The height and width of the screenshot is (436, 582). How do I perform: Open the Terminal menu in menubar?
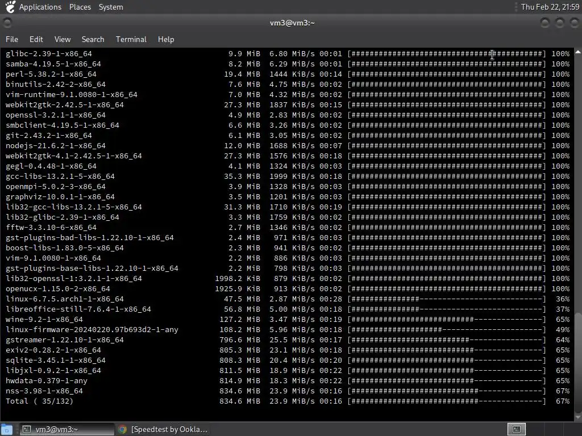point(131,39)
